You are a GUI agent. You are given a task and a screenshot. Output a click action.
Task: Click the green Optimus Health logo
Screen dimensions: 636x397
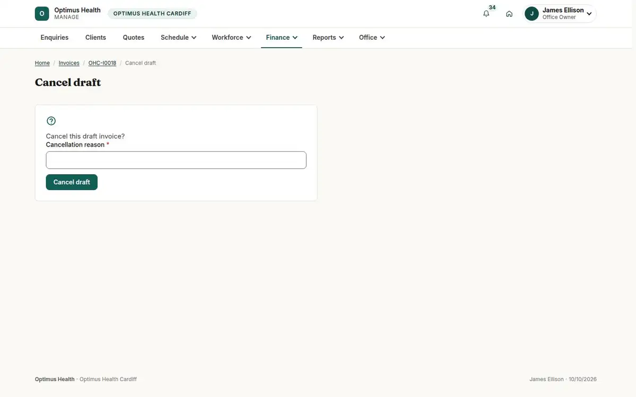coord(42,14)
